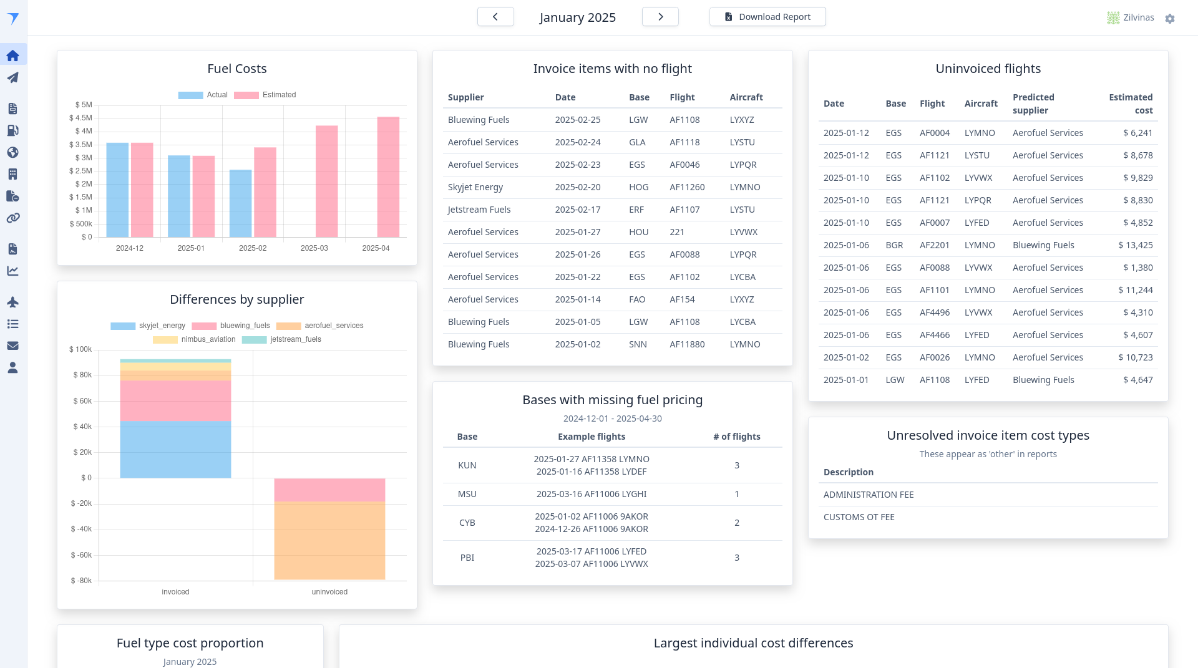Select the Uninvoiced flights panel header

[988, 69]
